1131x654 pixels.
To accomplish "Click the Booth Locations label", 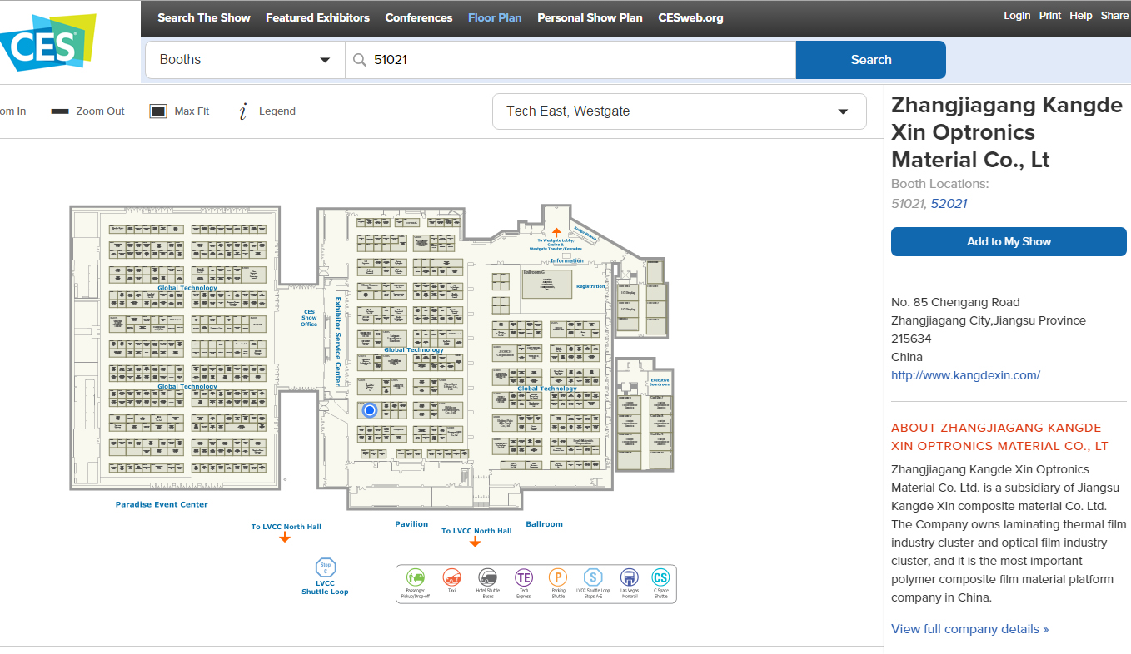I will pos(940,184).
